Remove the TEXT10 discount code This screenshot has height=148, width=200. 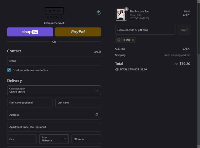[132, 40]
